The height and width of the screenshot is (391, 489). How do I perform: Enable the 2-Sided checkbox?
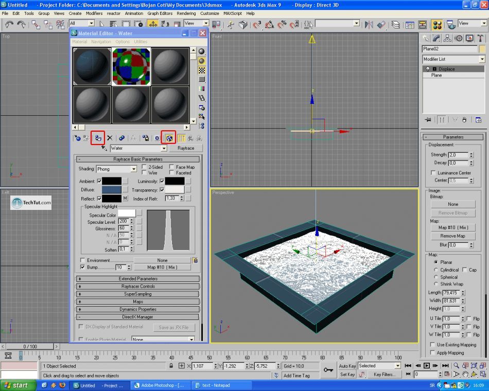coord(144,167)
